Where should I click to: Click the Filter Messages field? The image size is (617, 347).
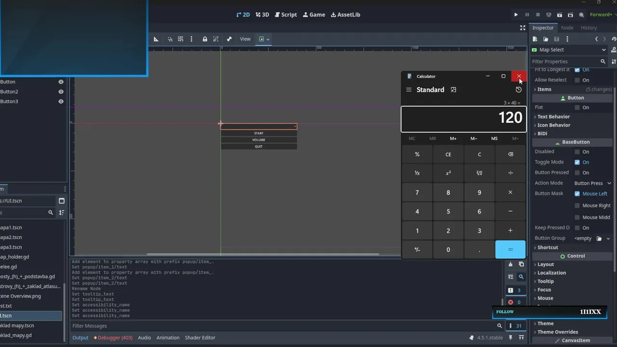point(287,326)
